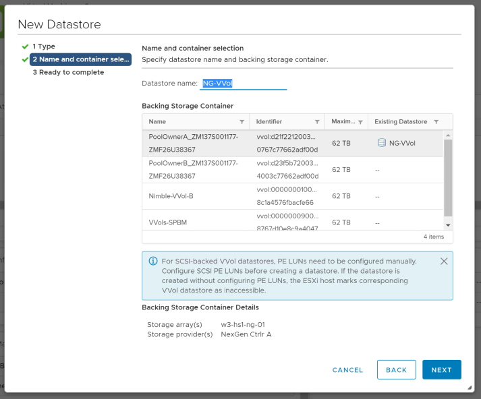Select the Nimble-VVol-B container row
This screenshot has height=399, width=481.
point(196,196)
